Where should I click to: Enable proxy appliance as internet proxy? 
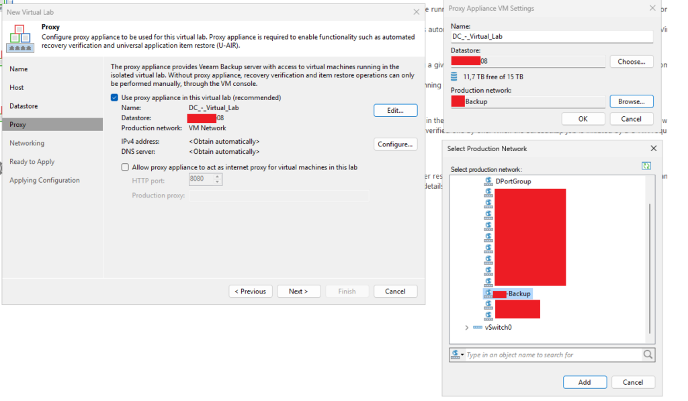(x=125, y=167)
